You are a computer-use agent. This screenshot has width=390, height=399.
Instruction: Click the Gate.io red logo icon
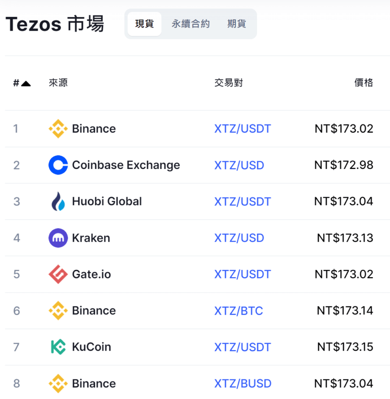58,274
